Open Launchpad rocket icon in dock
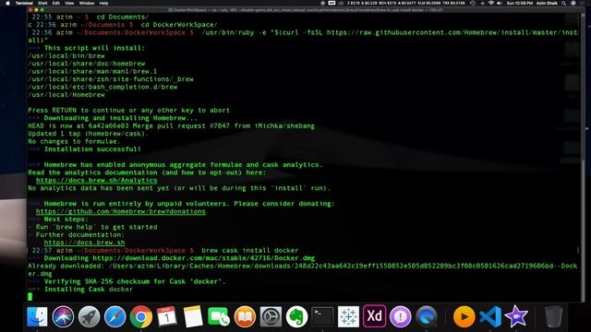Viewport: 591px width, 332px height. [x=89, y=316]
